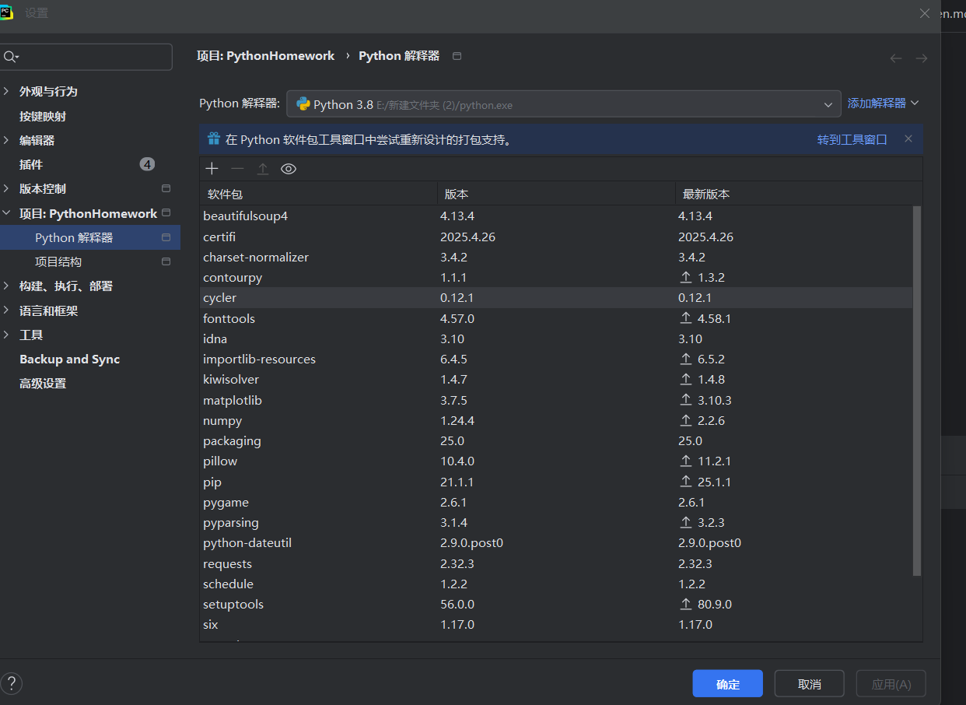Select the importlib-resources package row
966x705 pixels.
click(556, 359)
